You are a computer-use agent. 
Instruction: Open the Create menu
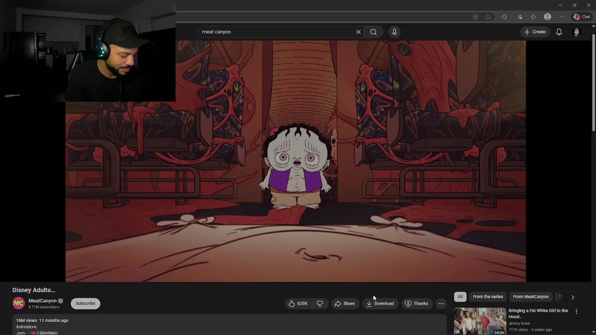tap(535, 32)
